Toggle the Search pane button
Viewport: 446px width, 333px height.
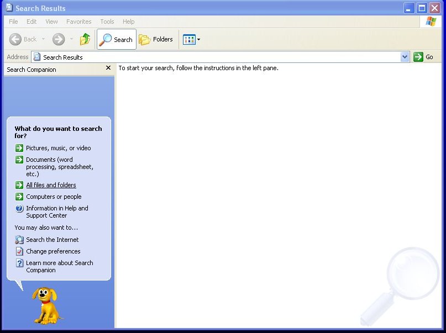[x=116, y=39]
